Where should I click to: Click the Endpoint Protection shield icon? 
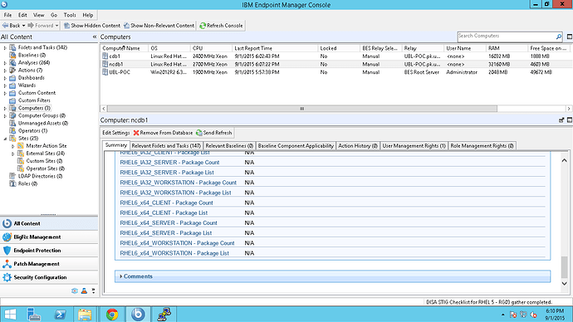coord(7,251)
